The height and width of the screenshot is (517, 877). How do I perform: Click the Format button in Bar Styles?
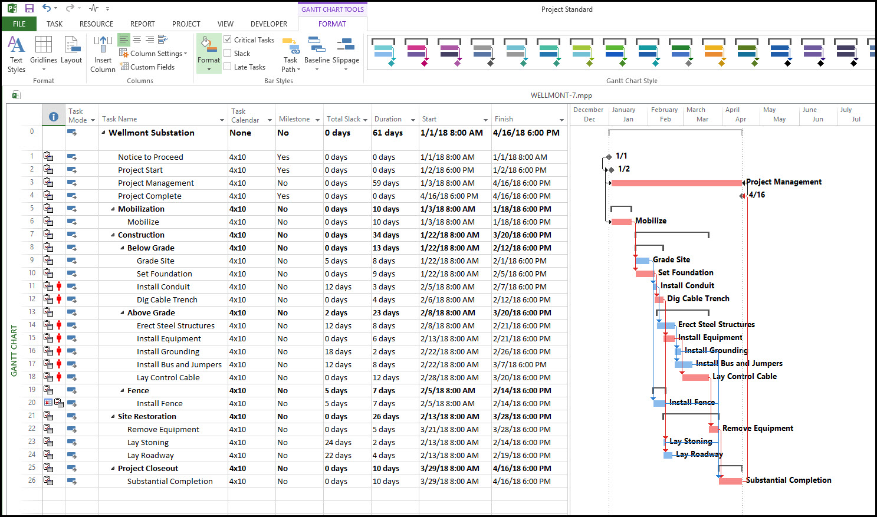coord(208,53)
